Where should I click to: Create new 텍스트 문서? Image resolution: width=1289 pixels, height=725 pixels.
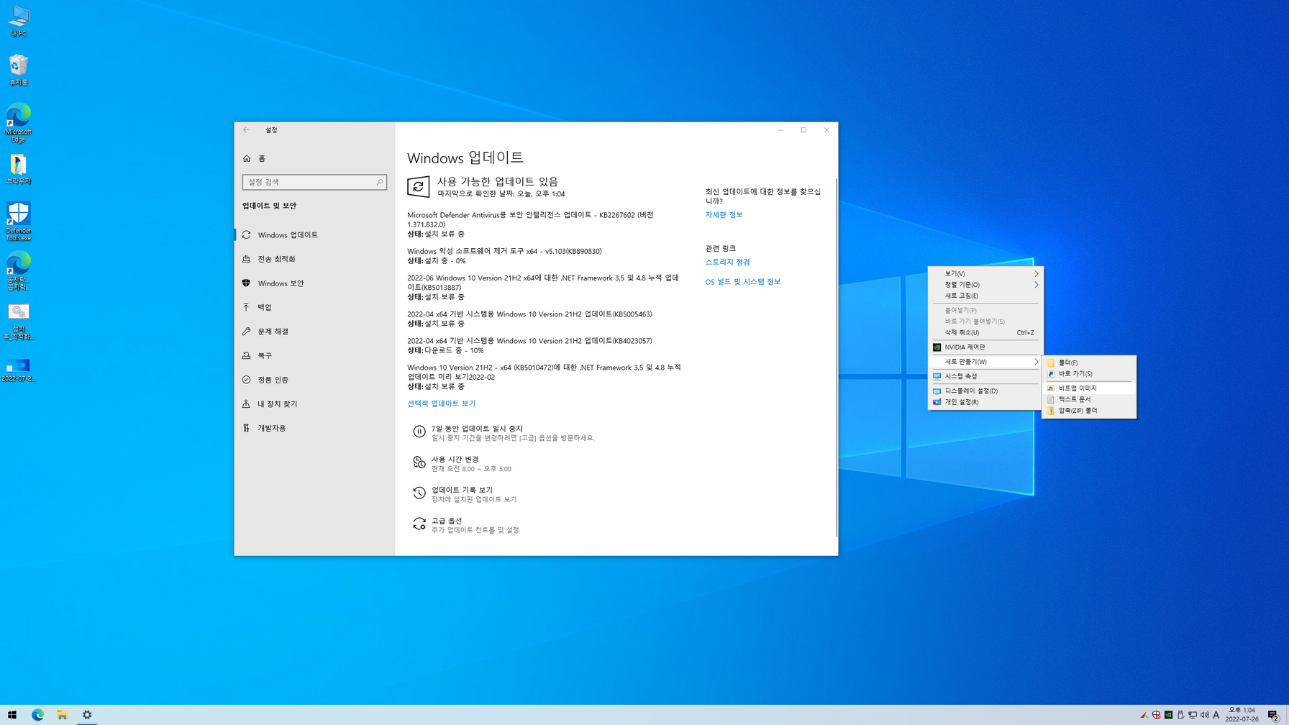click(1089, 399)
